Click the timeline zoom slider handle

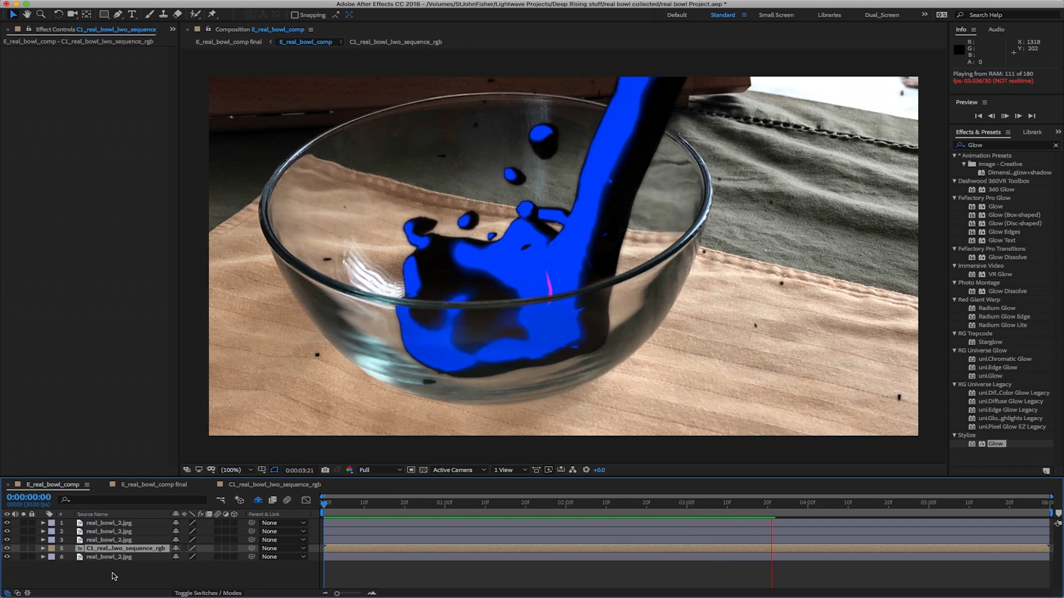337,593
